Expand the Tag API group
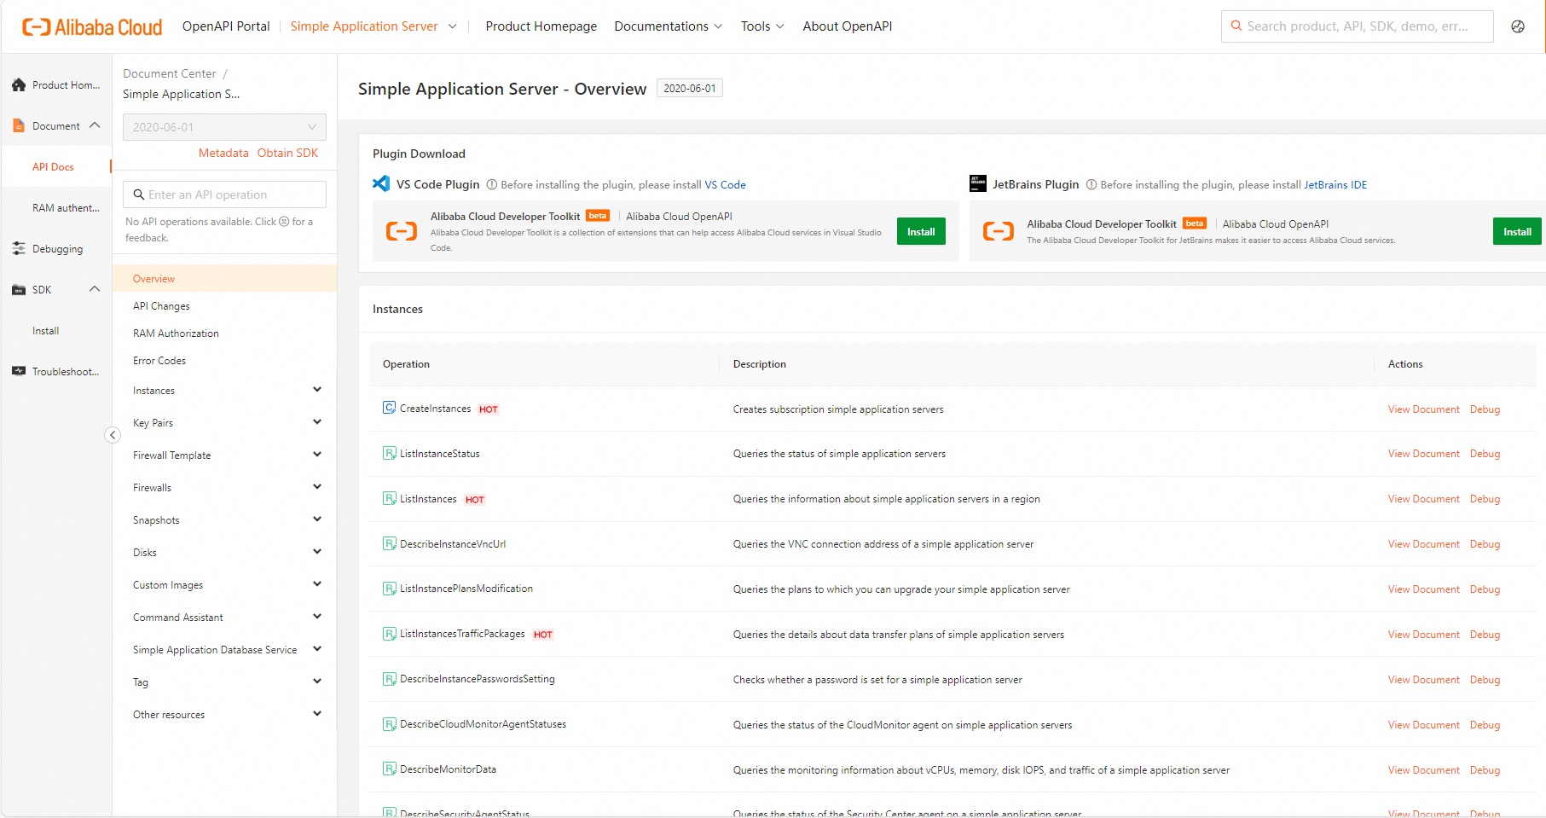 coord(317,682)
